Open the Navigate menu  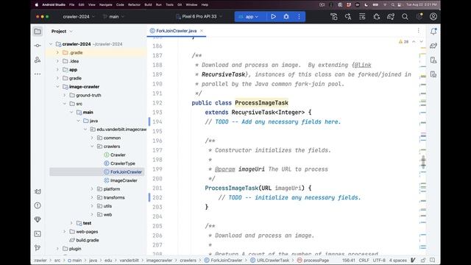[x=106, y=5]
